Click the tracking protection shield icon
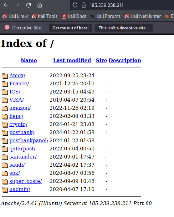This screenshot has height=217, width=174. click(75, 5)
